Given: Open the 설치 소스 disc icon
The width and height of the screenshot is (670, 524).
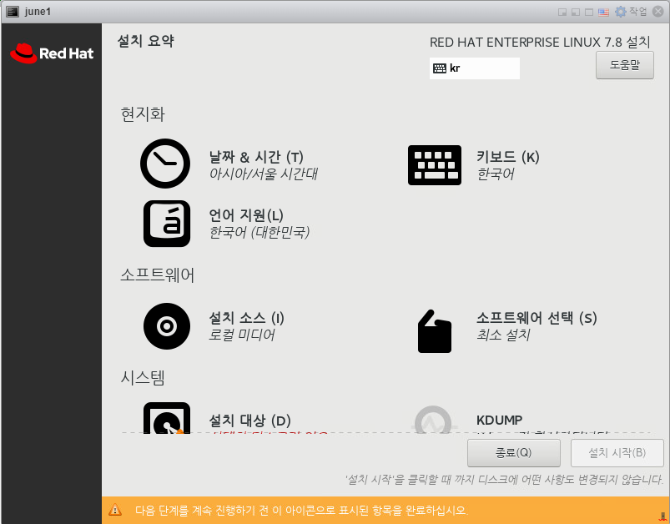Looking at the screenshot, I should click(x=167, y=326).
